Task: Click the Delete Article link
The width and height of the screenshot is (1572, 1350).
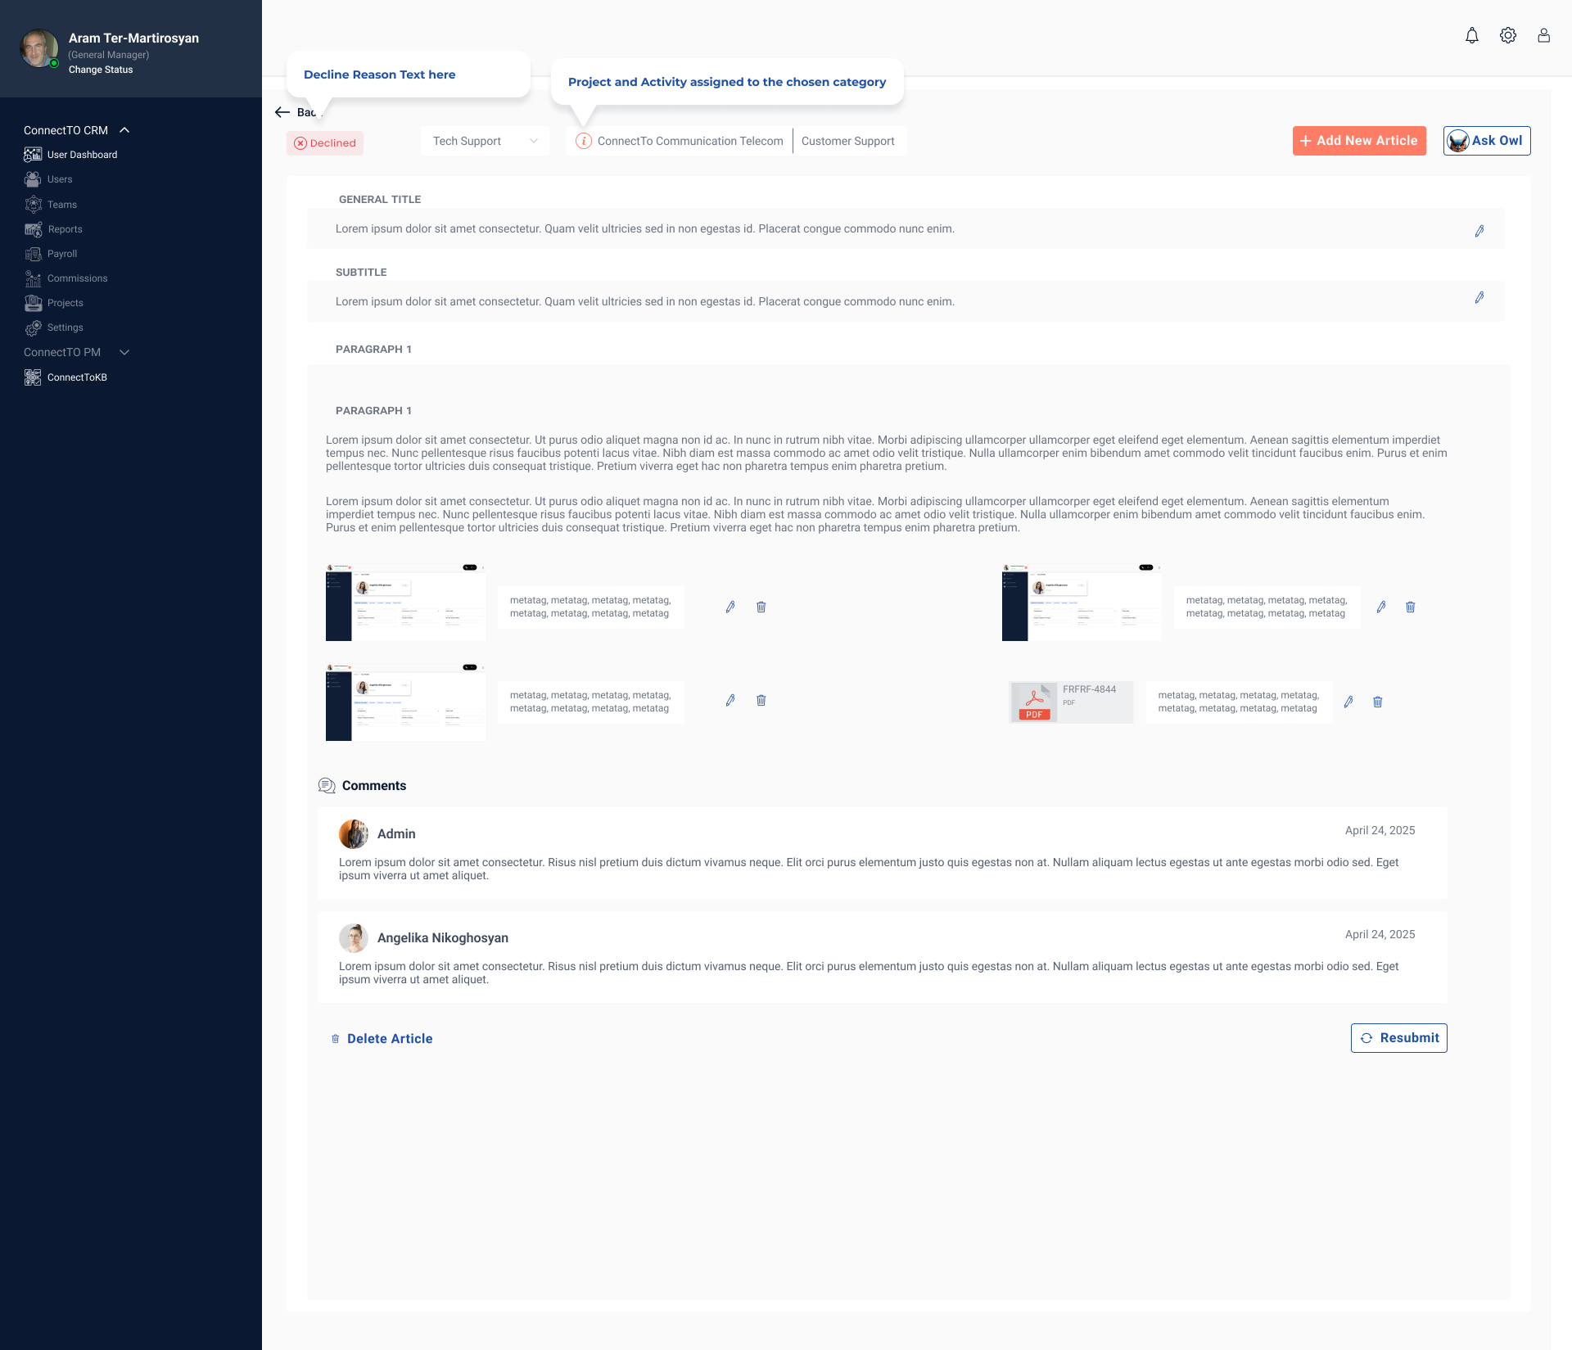Action: (389, 1039)
